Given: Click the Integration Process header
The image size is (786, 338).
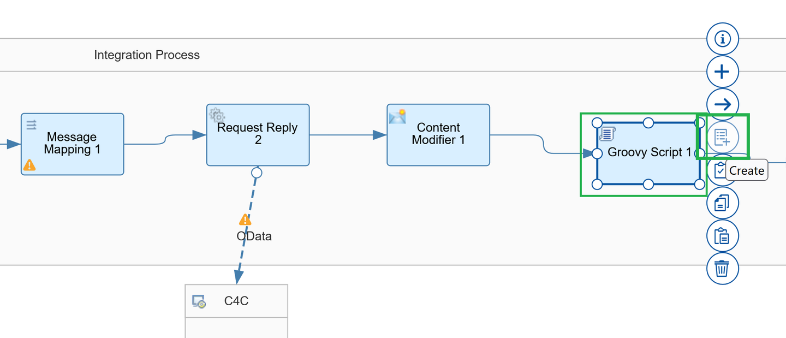Looking at the screenshot, I should (x=147, y=55).
